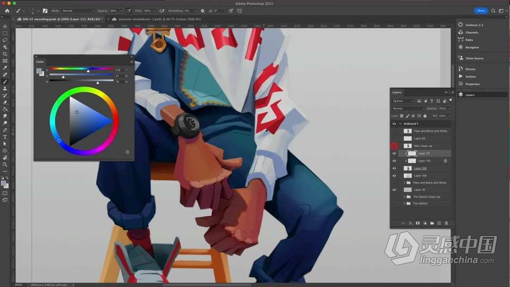Screen dimensions: 510x287
Task: Open the layer Opacity dropdown arrow
Action: (x=450, y=108)
